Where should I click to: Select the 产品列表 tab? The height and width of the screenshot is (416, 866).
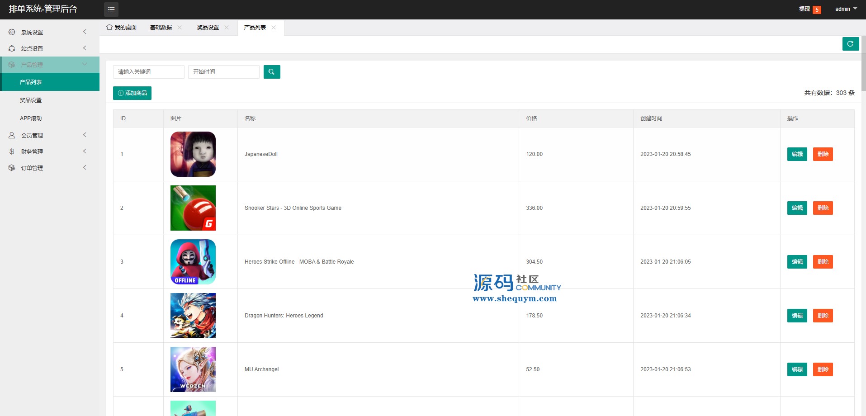pyautogui.click(x=255, y=28)
